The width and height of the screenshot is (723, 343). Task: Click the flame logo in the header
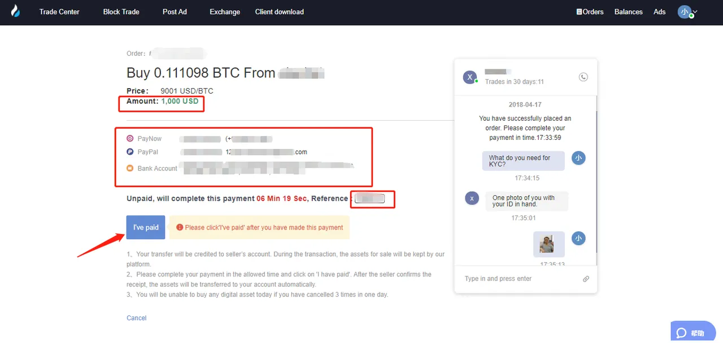point(15,11)
